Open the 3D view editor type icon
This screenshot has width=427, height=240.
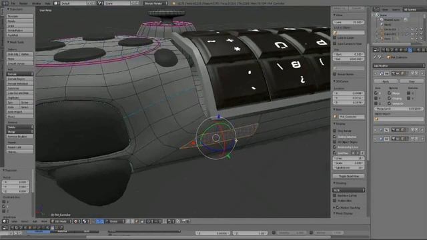[x=5, y=221]
